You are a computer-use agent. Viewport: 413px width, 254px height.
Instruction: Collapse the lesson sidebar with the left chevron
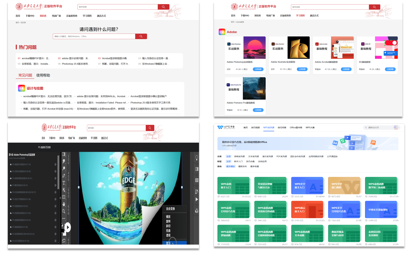[60, 198]
